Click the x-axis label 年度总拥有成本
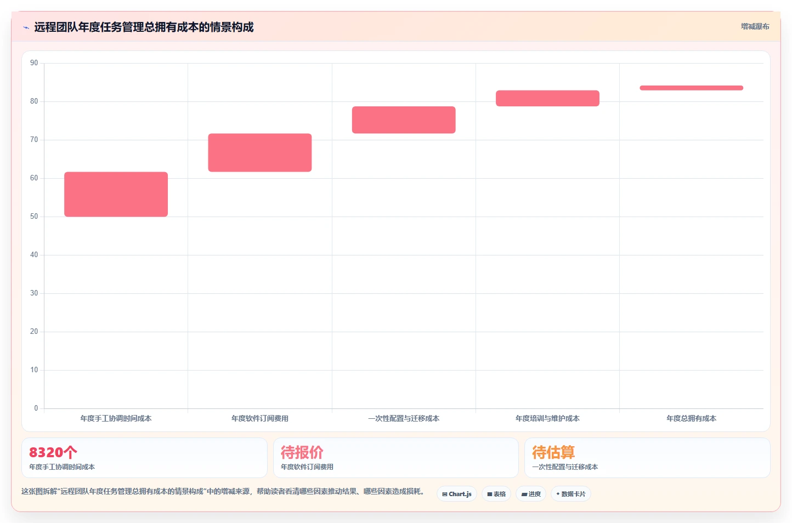This screenshot has height=523, width=792. click(691, 418)
